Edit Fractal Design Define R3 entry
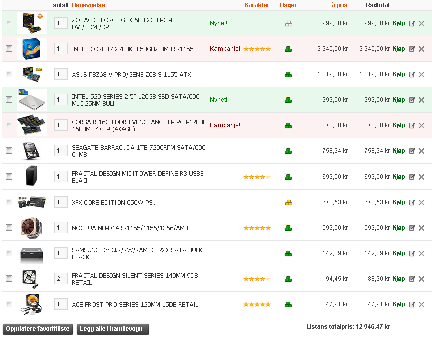This screenshot has height=338, width=432. (x=412, y=177)
